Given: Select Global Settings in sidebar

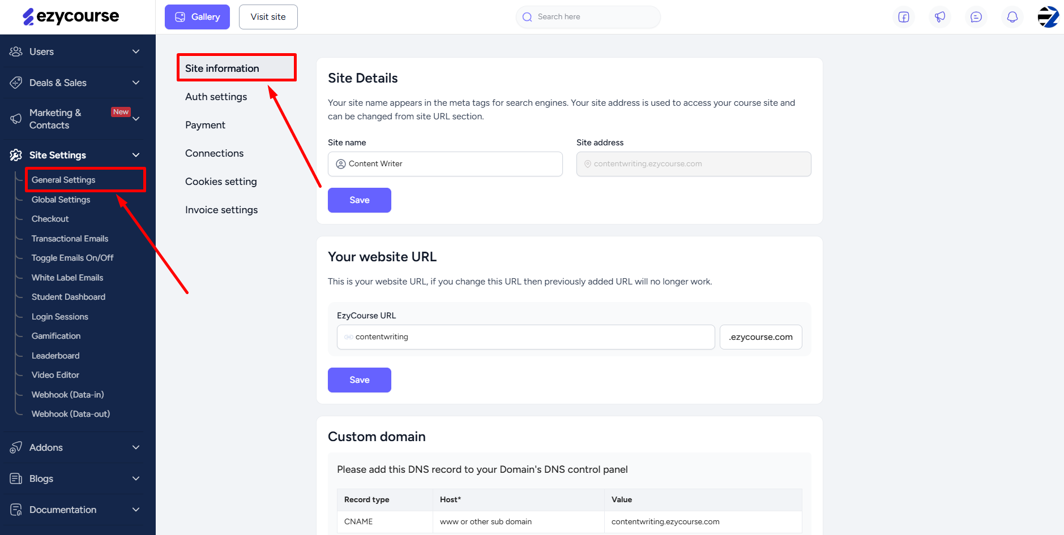Looking at the screenshot, I should click(x=61, y=200).
